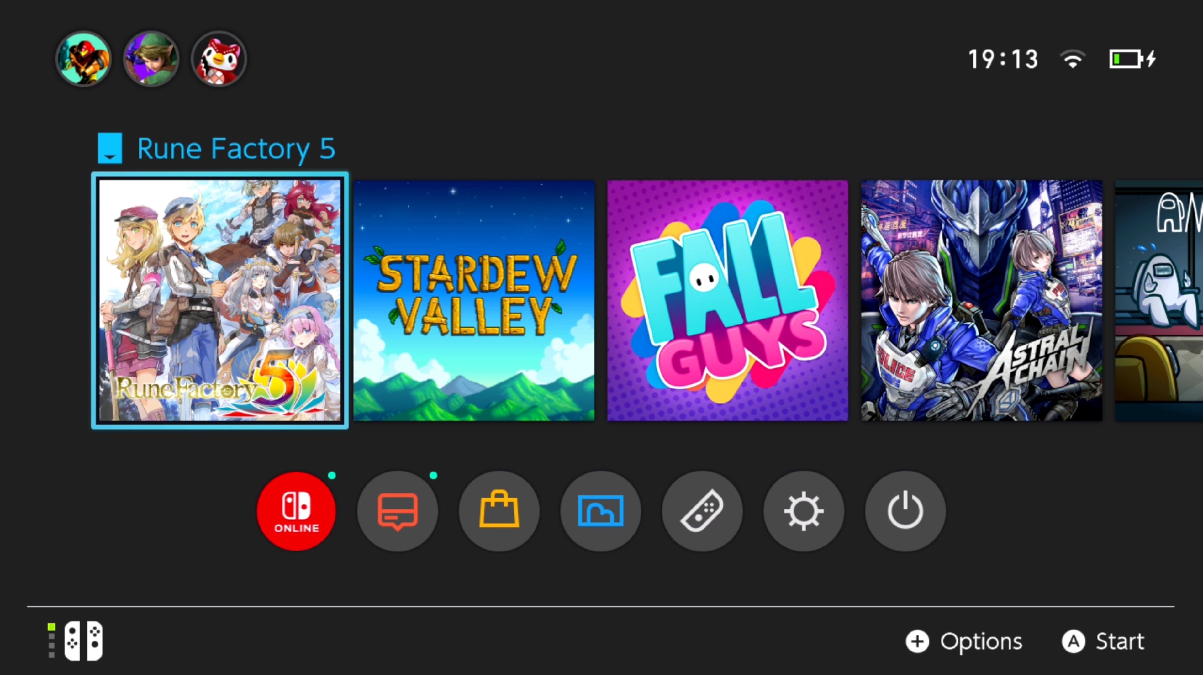
Task: Click the battery charging indicator
Action: click(x=1132, y=59)
